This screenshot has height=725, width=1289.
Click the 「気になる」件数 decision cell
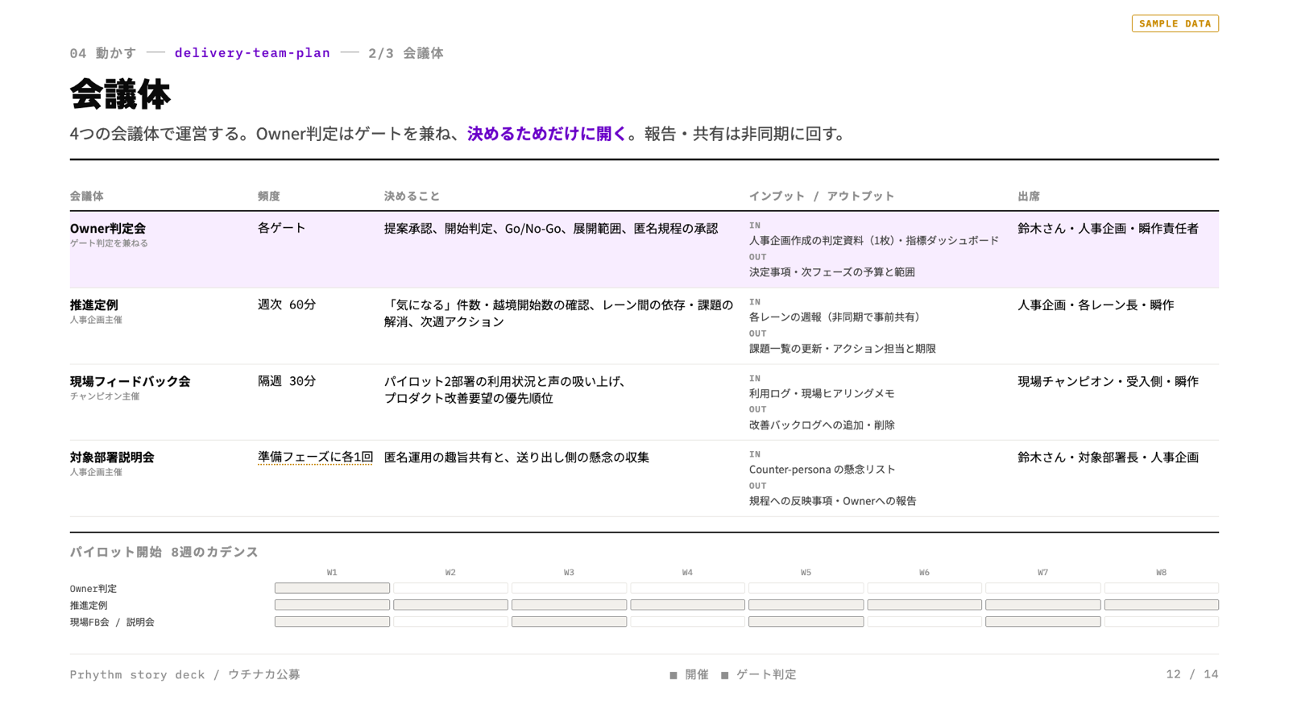[558, 313]
